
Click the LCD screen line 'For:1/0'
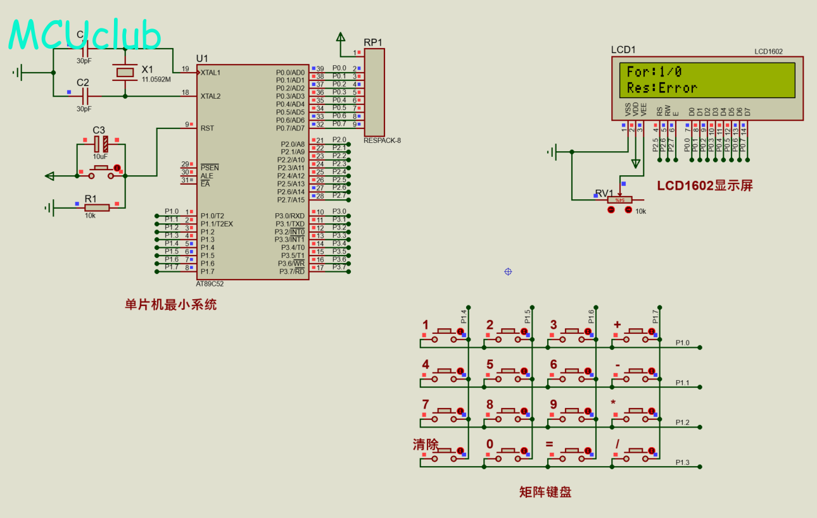click(654, 72)
